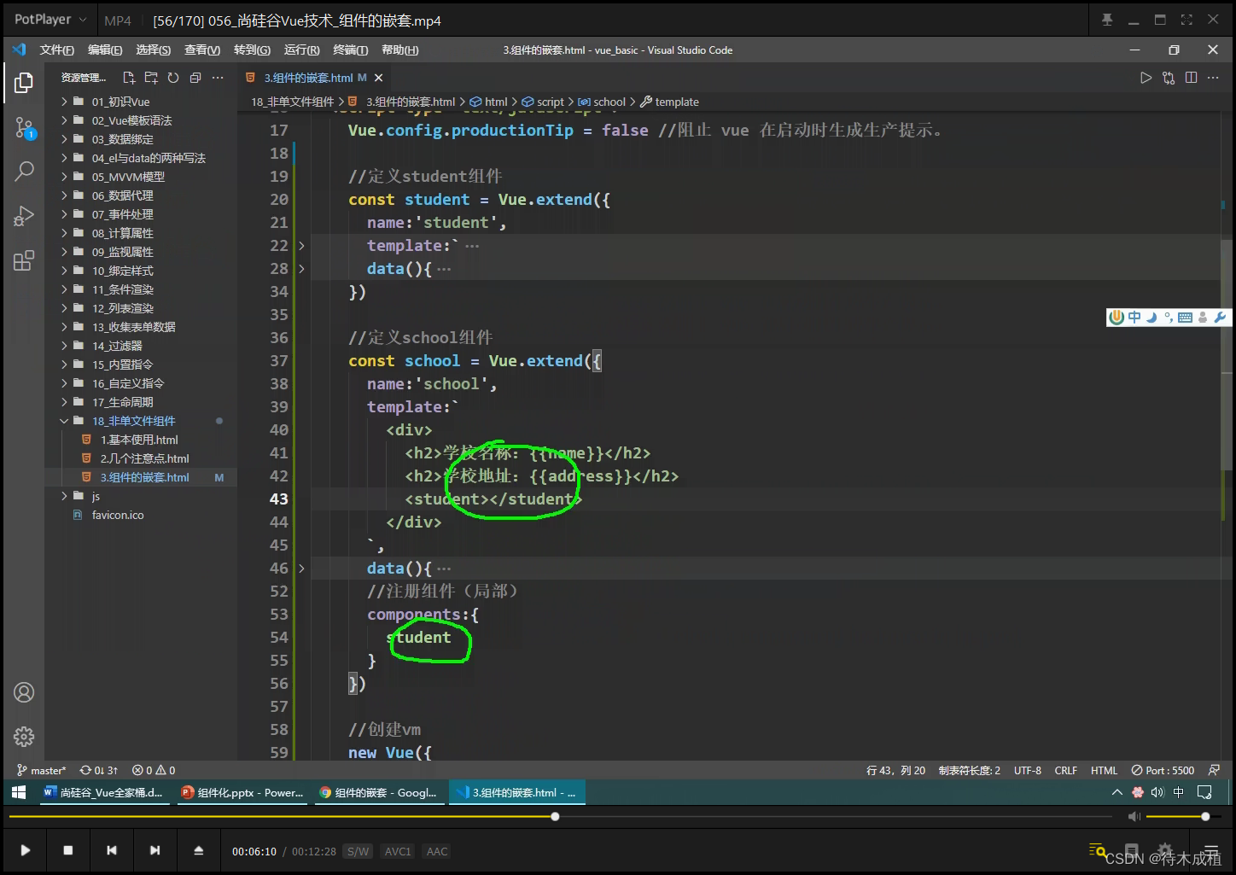1236x875 pixels.
Task: Pin PotPlayer window on top
Action: 1107,20
